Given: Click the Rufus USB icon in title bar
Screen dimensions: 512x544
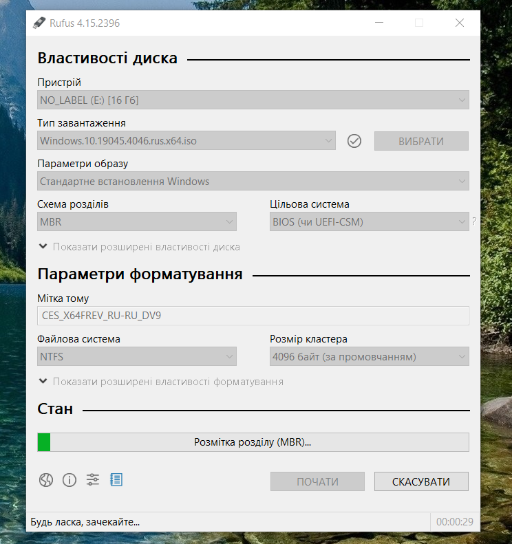Looking at the screenshot, I should (x=39, y=23).
